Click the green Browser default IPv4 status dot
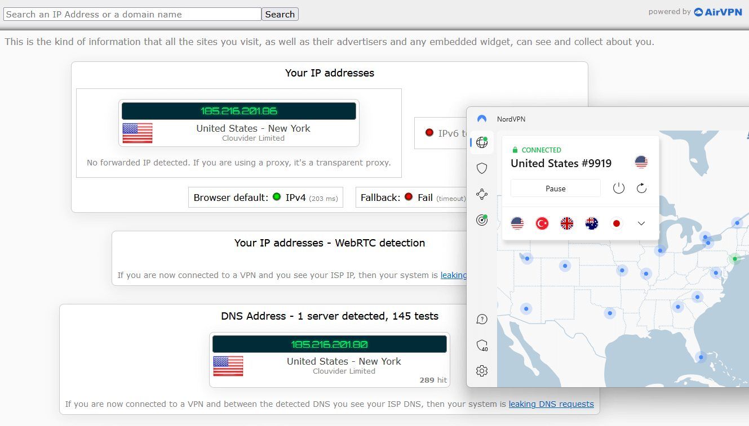This screenshot has height=426, width=749. 277,197
